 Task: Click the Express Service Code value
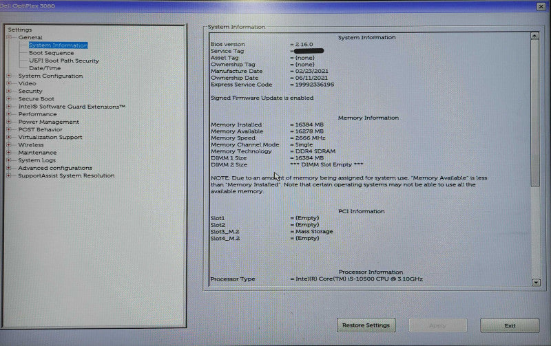315,85
